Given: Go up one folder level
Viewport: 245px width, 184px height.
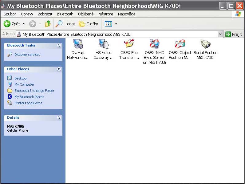Looking at the screenshot, I should pos(48,24).
